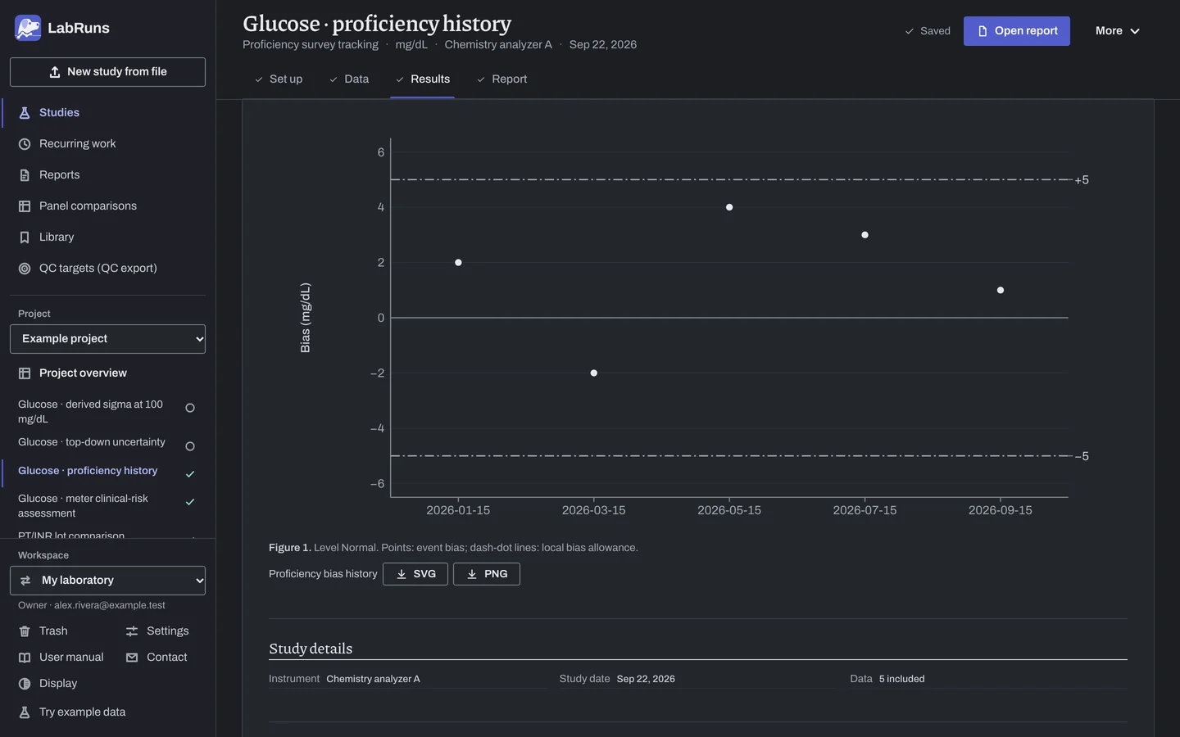The image size is (1180, 737).
Task: Click the Contact envelope icon
Action: click(x=132, y=658)
